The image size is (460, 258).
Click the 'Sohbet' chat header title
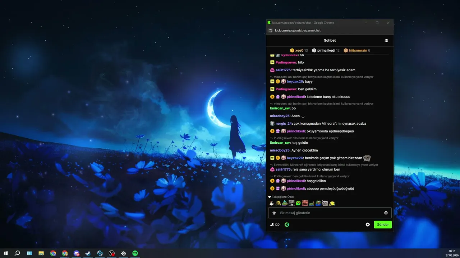[330, 40]
